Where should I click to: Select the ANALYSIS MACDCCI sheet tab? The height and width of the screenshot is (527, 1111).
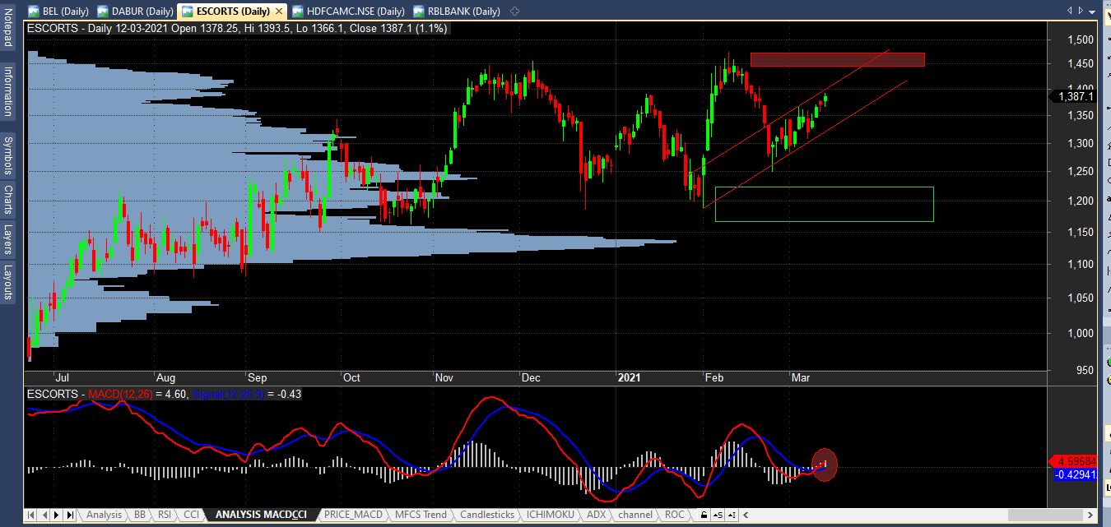(x=261, y=515)
